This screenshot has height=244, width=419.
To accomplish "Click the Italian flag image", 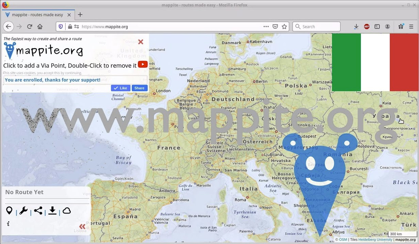I will [x=375, y=62].
